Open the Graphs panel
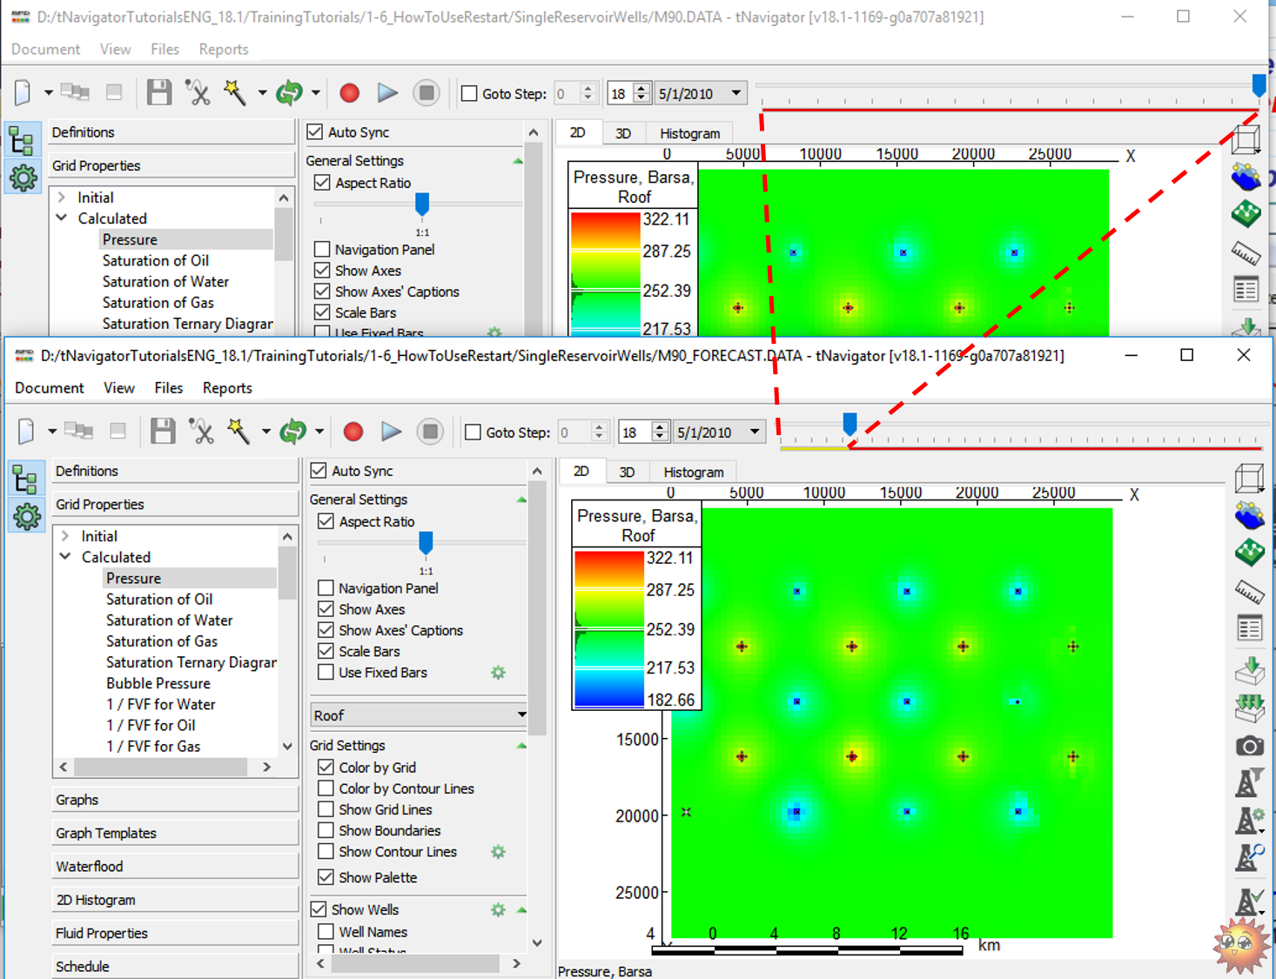This screenshot has width=1276, height=979. click(175, 800)
